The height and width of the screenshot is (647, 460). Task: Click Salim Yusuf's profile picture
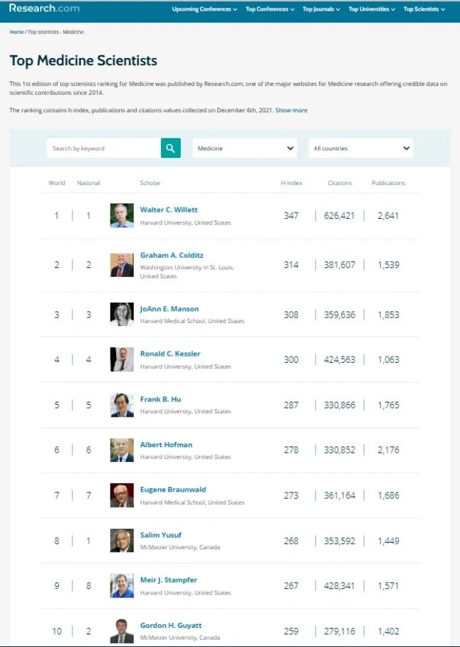[x=122, y=541]
